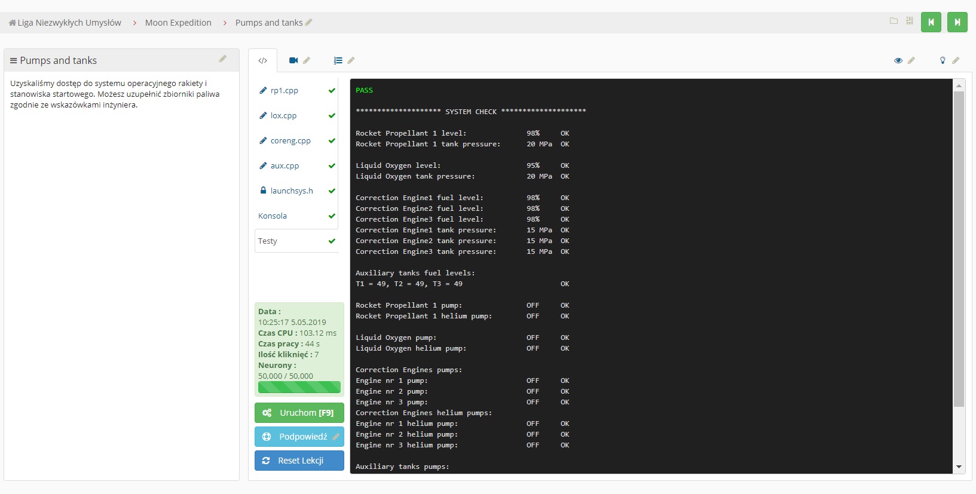The width and height of the screenshot is (976, 494).
Task: Edit the hint via pencil on Podpowiedź button
Action: [x=336, y=437]
